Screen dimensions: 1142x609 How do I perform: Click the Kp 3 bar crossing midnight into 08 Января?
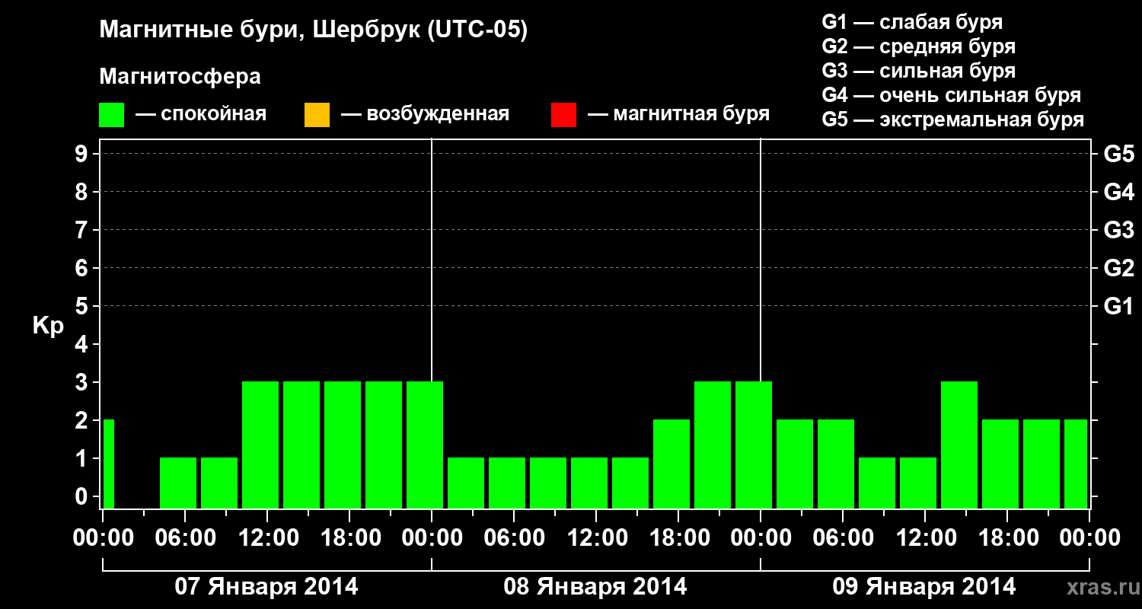425,445
